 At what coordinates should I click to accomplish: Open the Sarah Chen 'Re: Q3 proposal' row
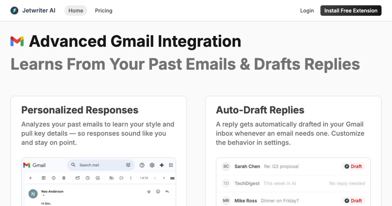[293, 166]
